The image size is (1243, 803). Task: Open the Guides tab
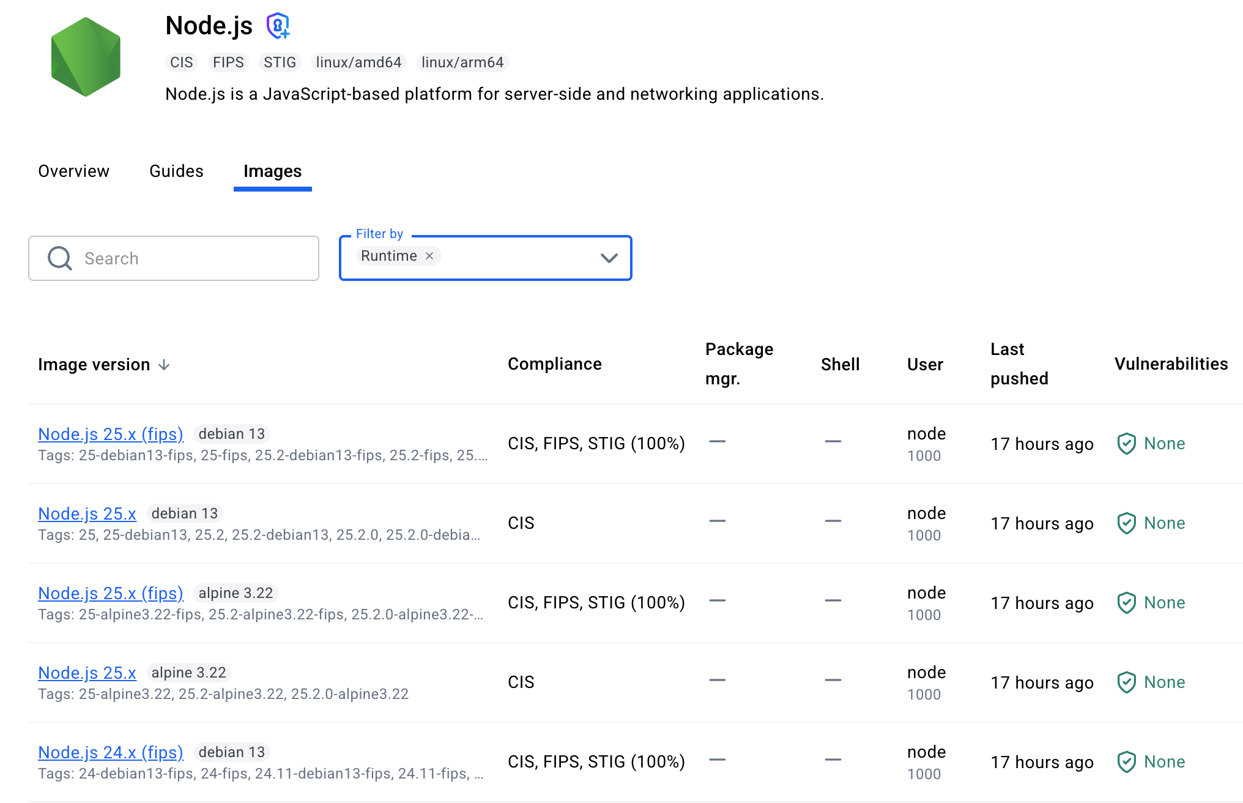coord(176,171)
